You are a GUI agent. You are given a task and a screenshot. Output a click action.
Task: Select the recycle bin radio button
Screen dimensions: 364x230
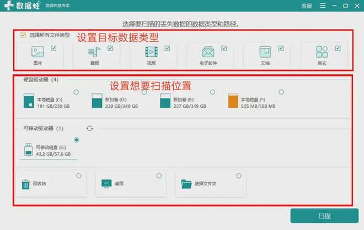coord(79,176)
